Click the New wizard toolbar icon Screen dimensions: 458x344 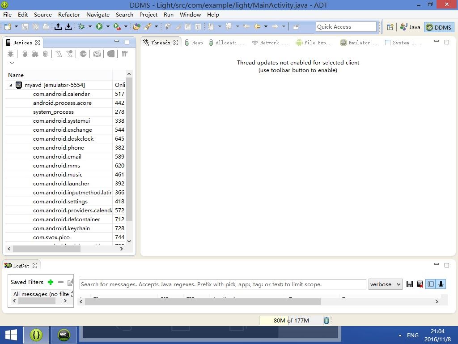coord(8,27)
